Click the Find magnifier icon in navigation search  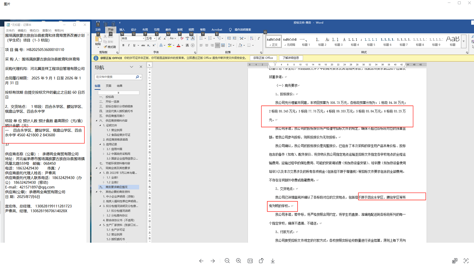tap(137, 77)
